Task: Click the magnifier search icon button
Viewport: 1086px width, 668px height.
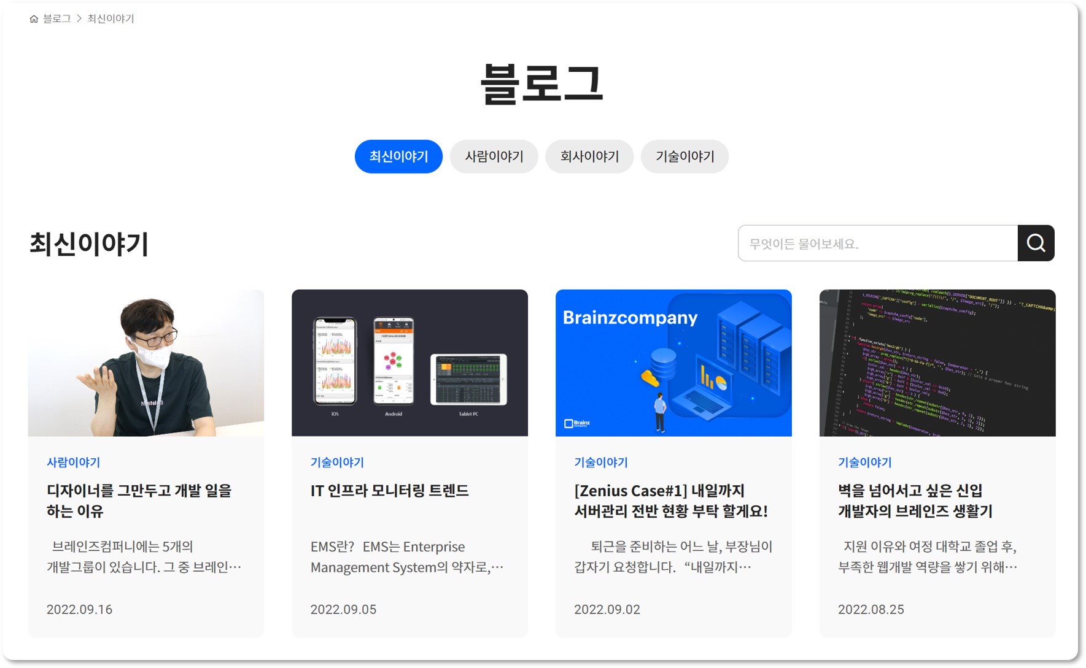Action: (1036, 243)
